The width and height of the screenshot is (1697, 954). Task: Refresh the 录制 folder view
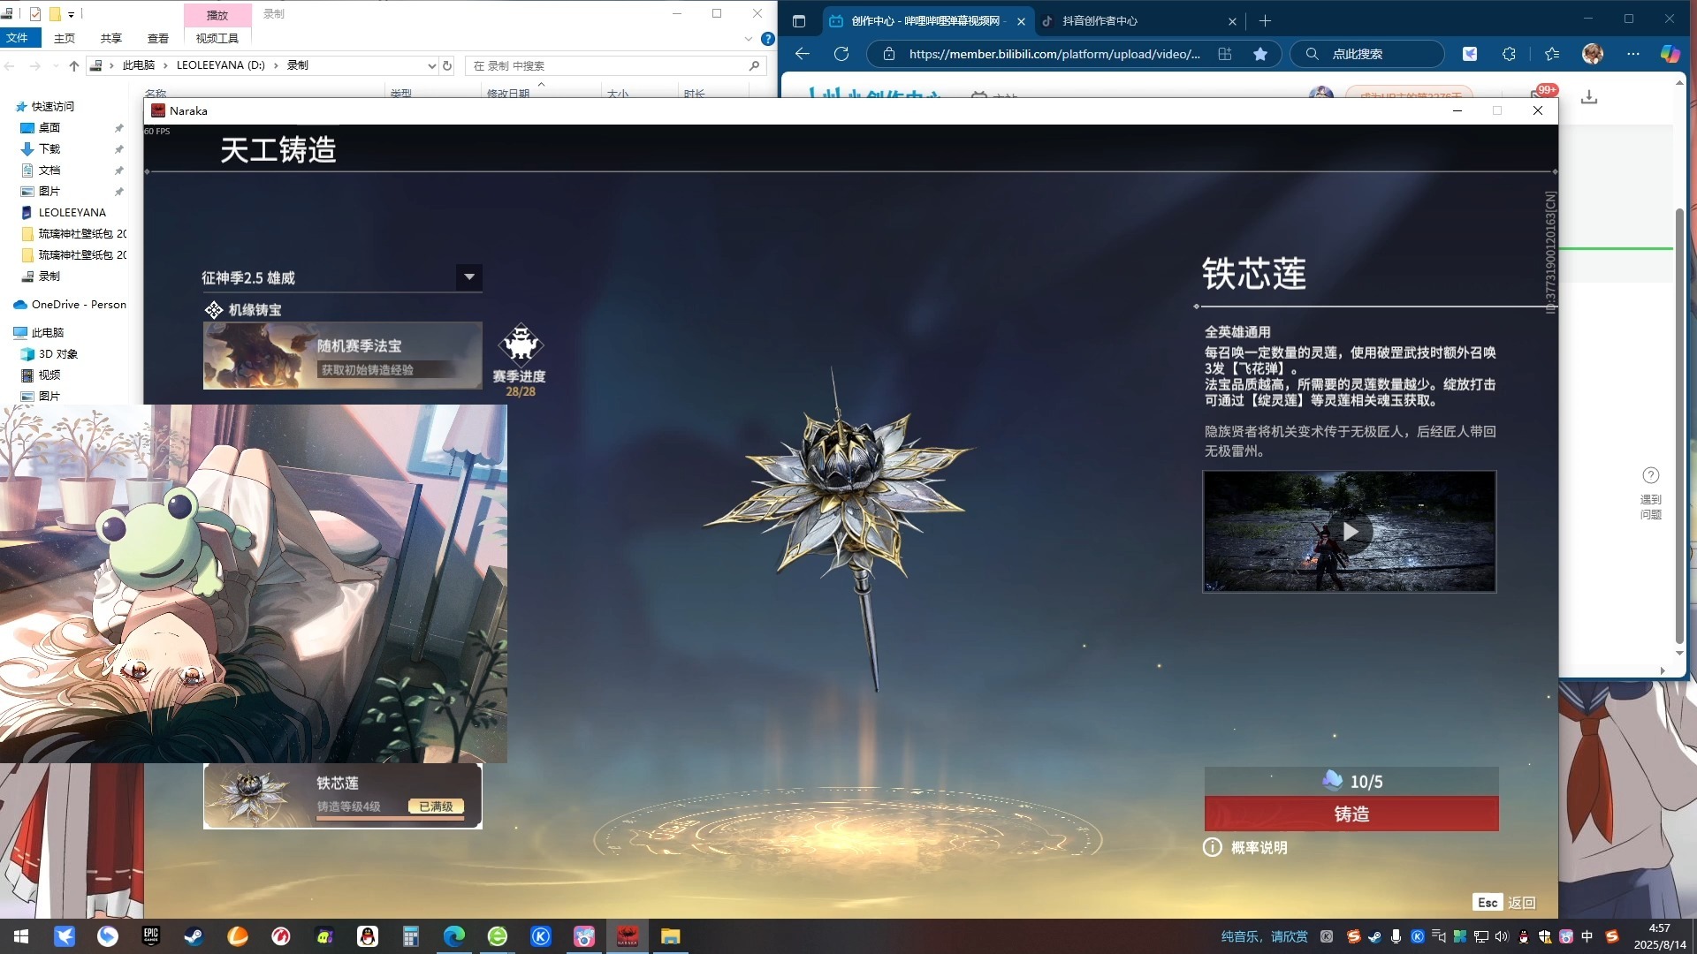click(447, 65)
